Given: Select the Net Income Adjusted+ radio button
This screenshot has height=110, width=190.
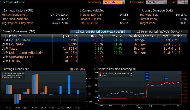Looking at the screenshot, I should point(7,53).
